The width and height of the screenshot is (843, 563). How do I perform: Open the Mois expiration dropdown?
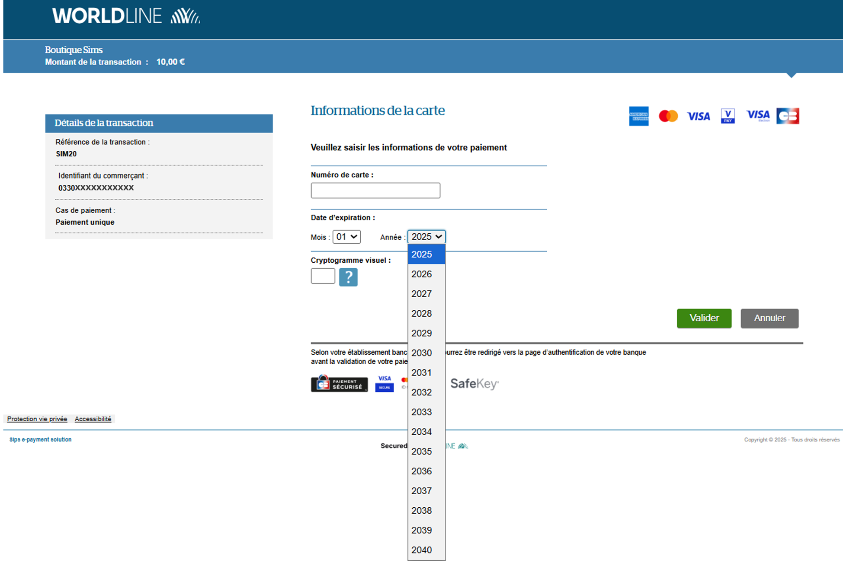(x=346, y=237)
